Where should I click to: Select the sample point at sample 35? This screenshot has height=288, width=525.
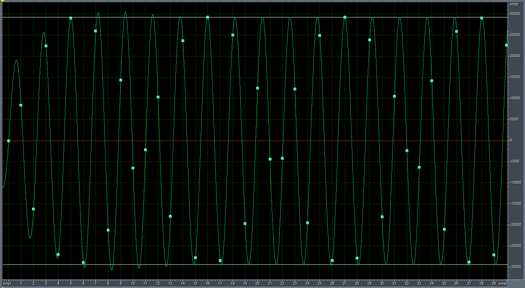coord(444,229)
